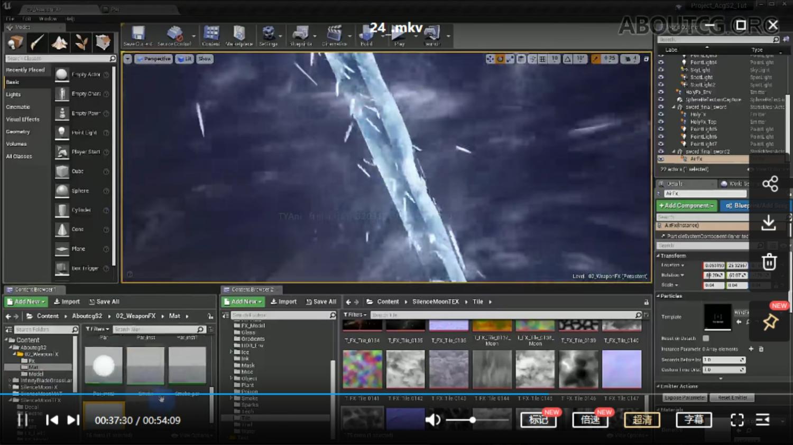Toggle grid snapping in viewport toolbar
The width and height of the screenshot is (793, 445).
(542, 59)
